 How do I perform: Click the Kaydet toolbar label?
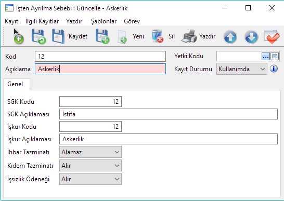point(78,36)
